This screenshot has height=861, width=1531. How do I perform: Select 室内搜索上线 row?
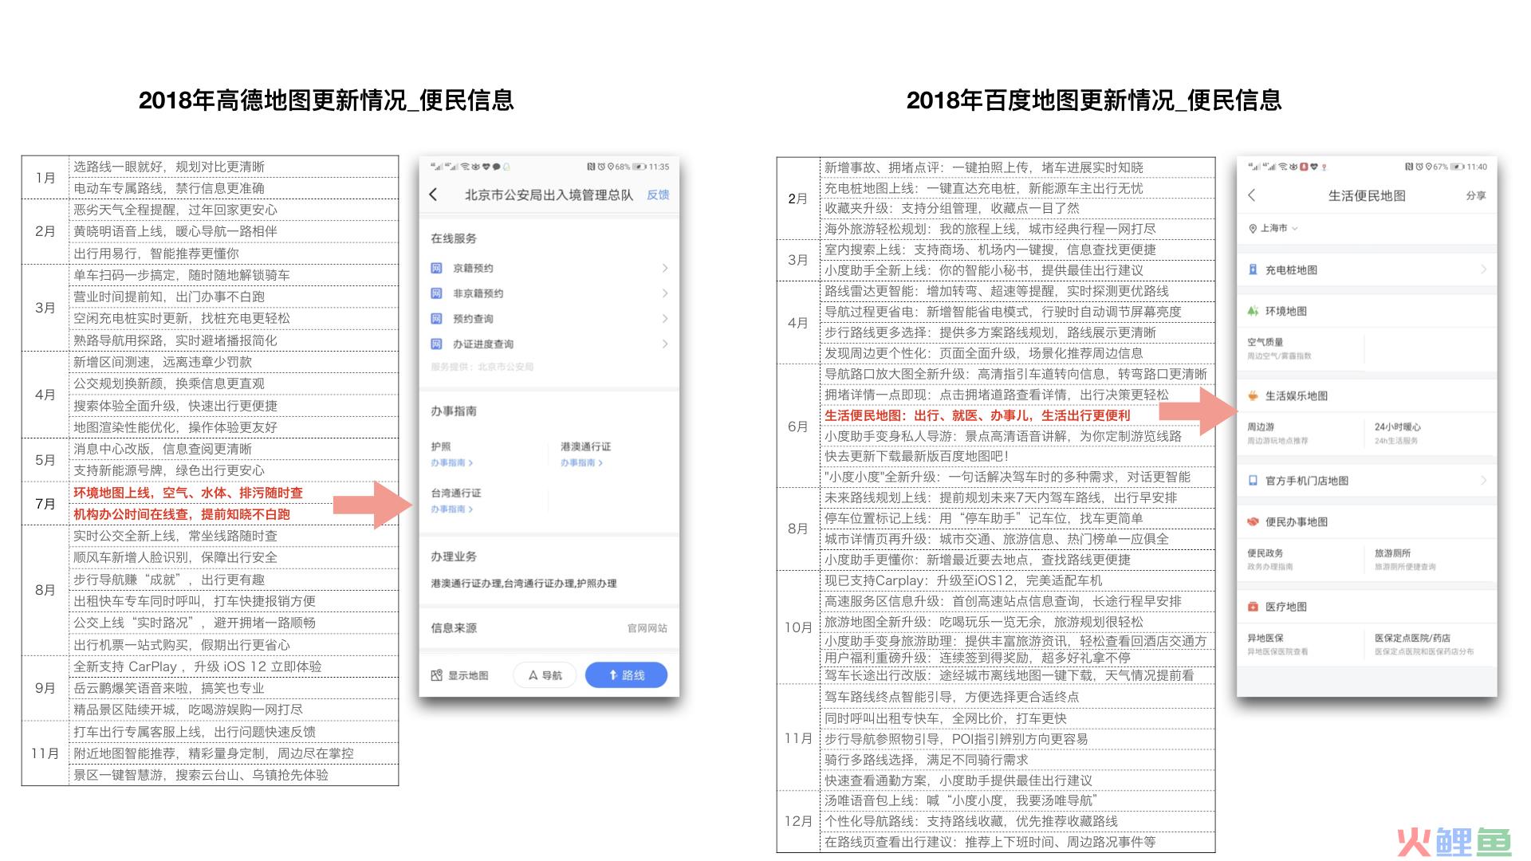tap(1017, 250)
